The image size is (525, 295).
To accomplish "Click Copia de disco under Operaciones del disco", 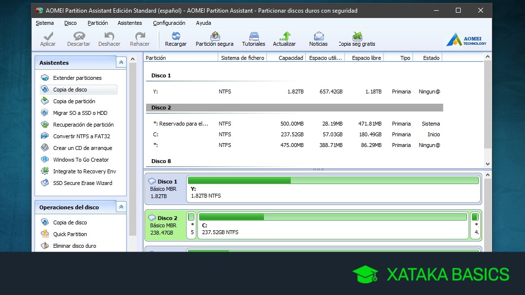I will pyautogui.click(x=70, y=222).
